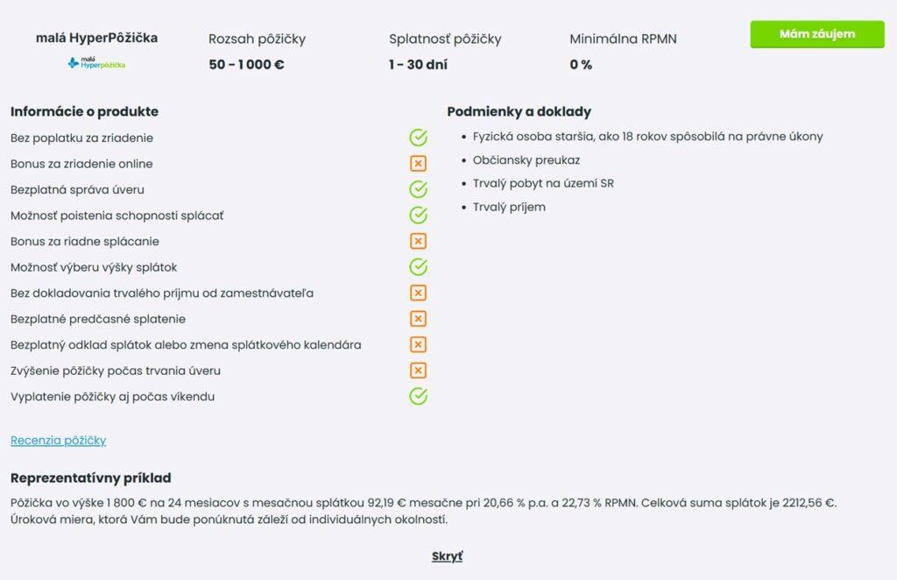This screenshot has height=580, width=897.
Task: Collapse details with the Skryť link
Action: [x=447, y=556]
